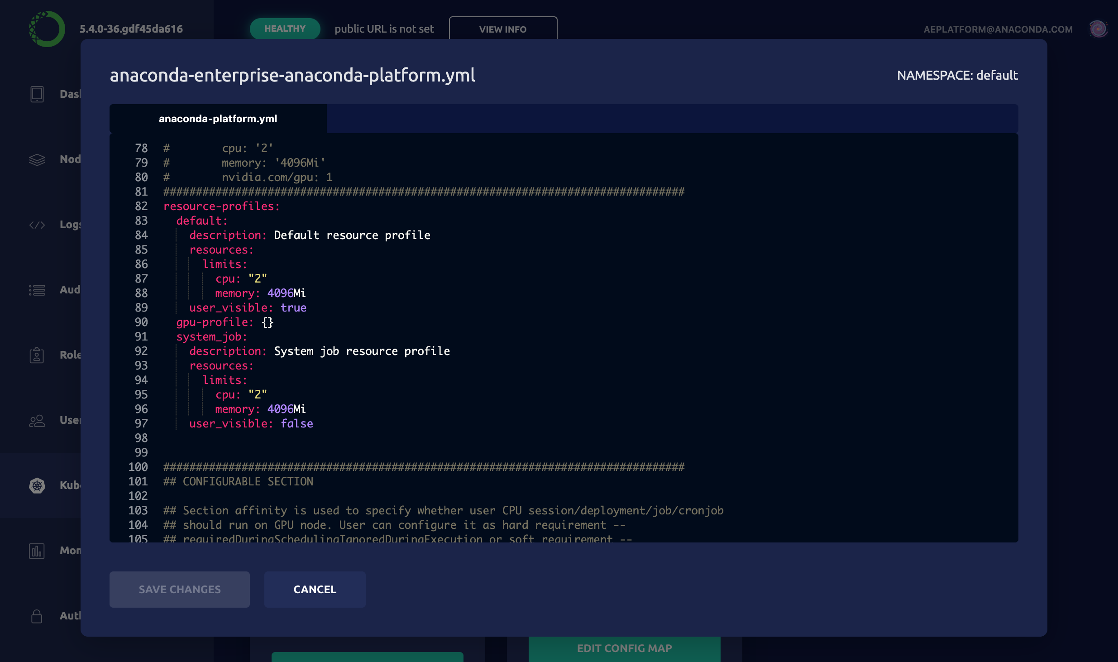Open Kubernetes via the helm-wheel icon
The height and width of the screenshot is (662, 1118).
coord(37,485)
